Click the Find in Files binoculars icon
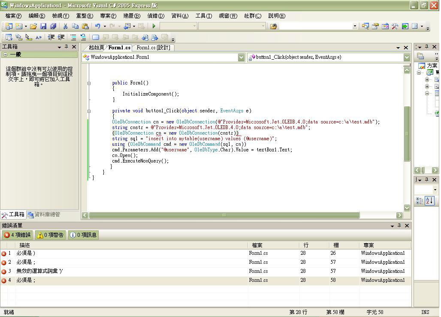This screenshot has width=441, height=317. point(273,26)
